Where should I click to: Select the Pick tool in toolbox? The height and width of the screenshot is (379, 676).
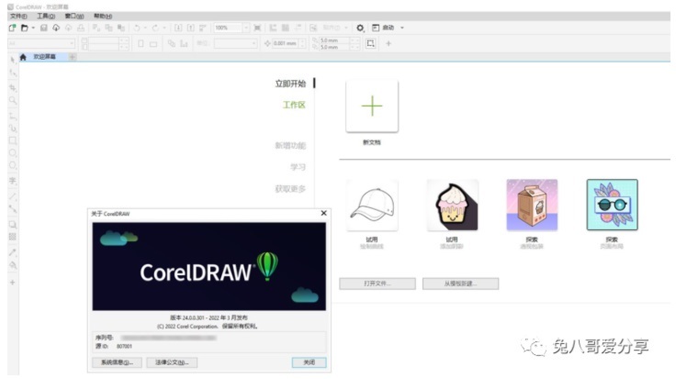point(13,61)
